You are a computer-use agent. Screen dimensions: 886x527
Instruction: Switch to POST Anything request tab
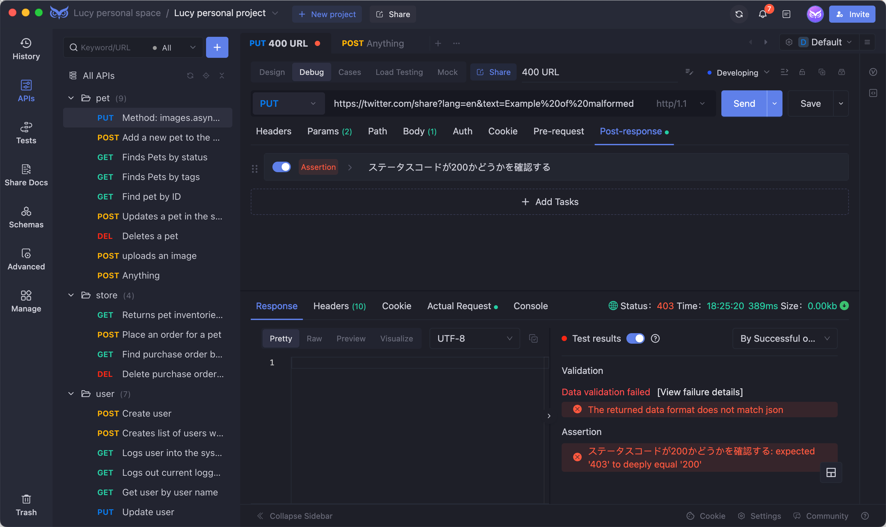373,43
